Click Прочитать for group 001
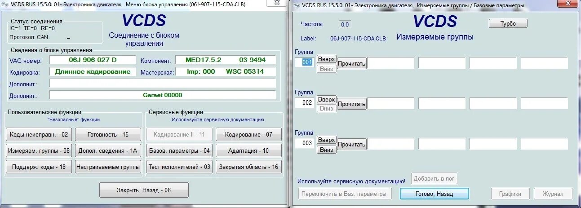Image resolution: width=581 pixels, height=208 pixels. coord(352,63)
